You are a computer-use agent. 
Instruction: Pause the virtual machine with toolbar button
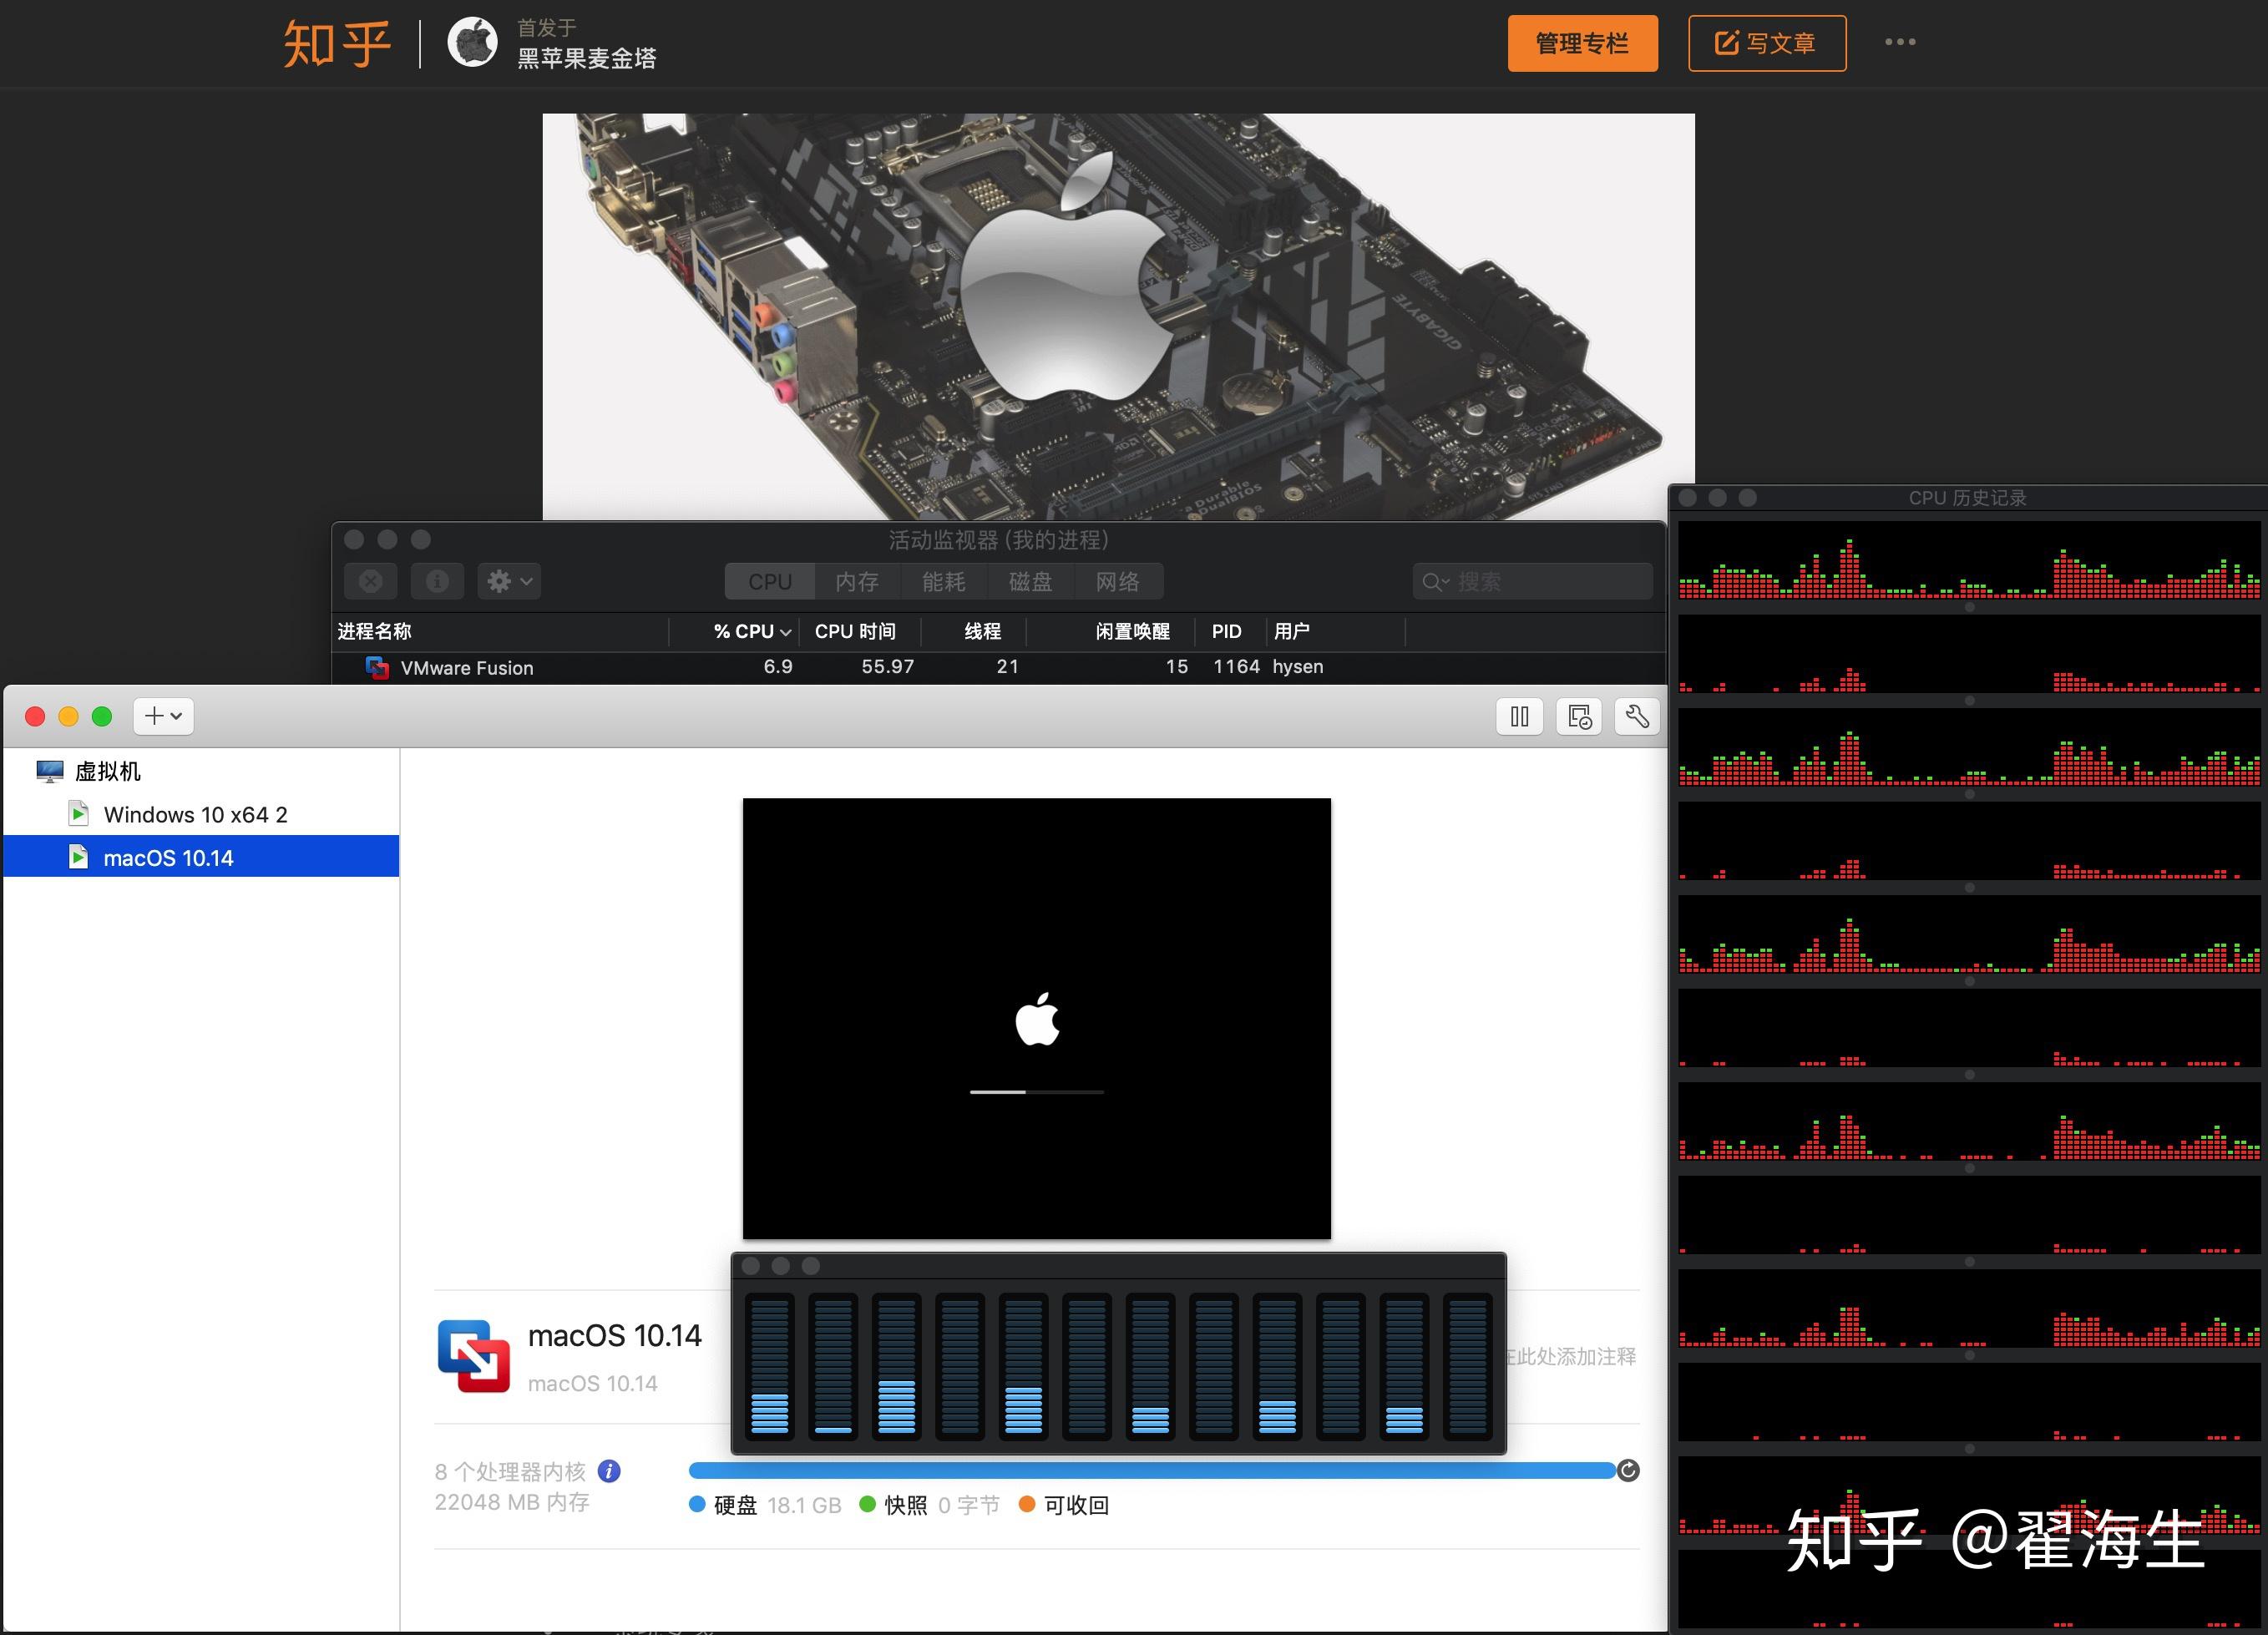(1519, 716)
